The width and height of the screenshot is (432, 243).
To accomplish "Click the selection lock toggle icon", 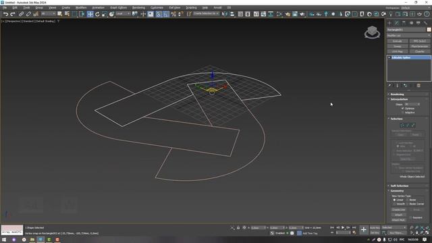I will click(x=238, y=228).
